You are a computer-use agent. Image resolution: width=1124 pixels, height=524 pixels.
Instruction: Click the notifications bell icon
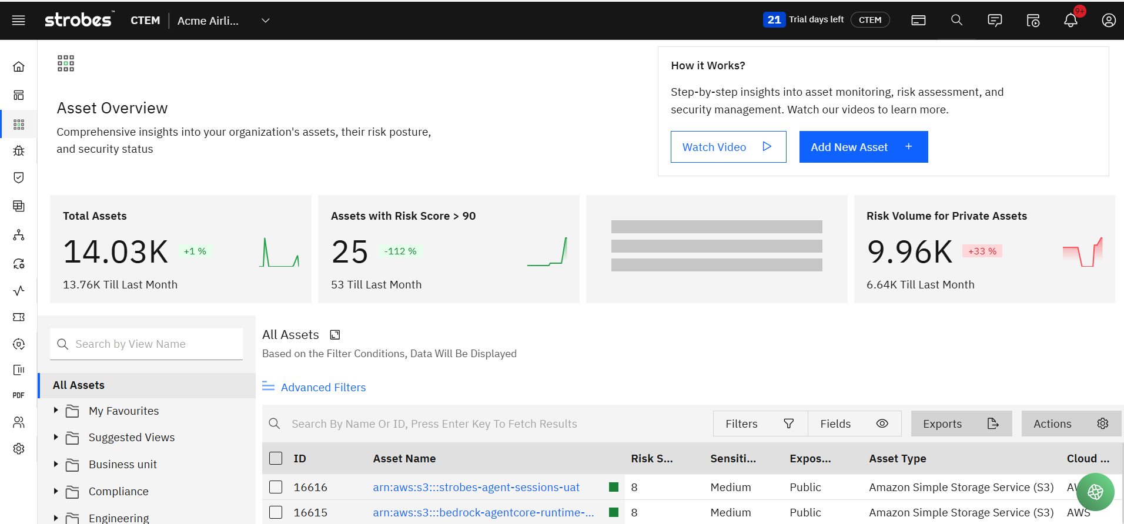coord(1071,21)
